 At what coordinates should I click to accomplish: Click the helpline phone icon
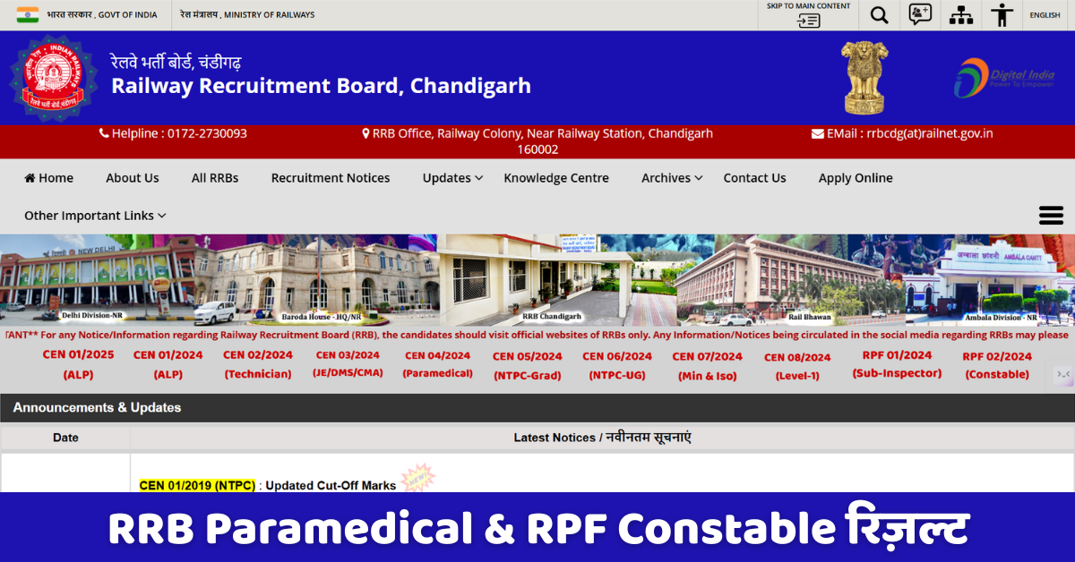(x=104, y=133)
